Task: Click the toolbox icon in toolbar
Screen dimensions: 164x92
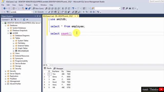Action: [x=130, y=8]
